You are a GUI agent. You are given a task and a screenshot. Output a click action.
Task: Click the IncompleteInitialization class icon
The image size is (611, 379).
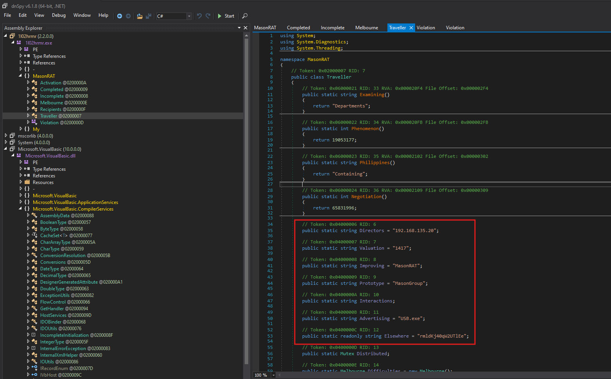tap(34, 335)
